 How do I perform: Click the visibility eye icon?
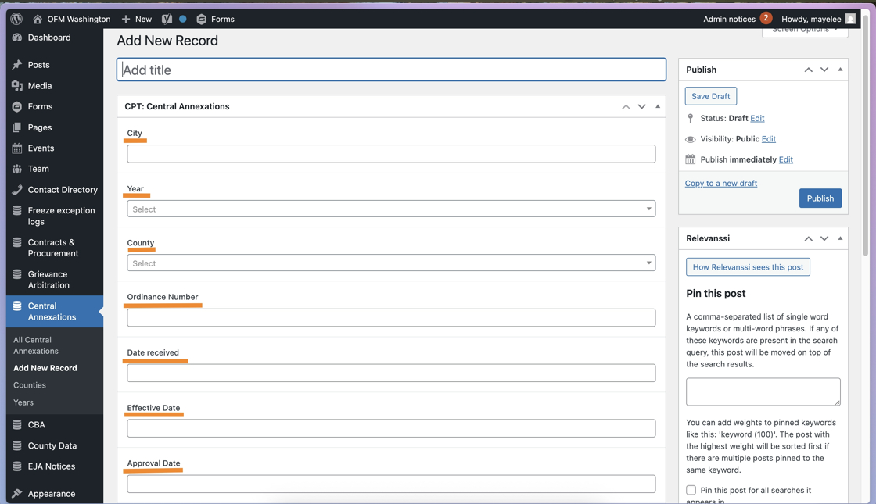tap(691, 139)
